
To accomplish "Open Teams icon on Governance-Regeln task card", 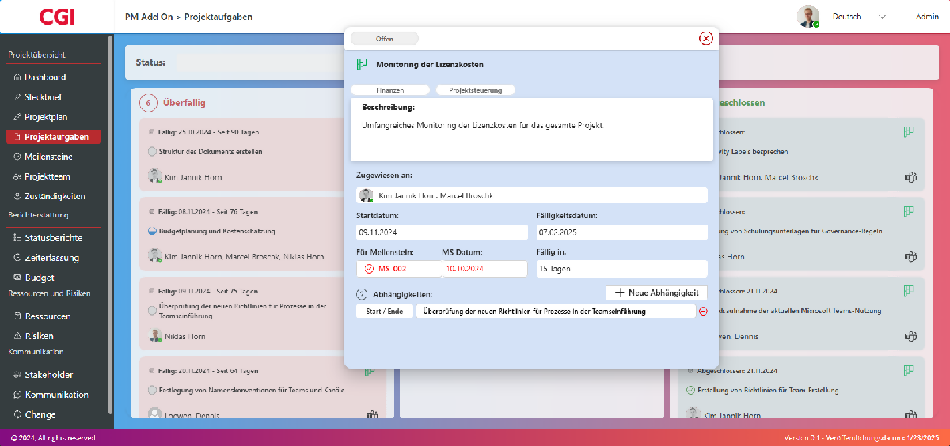I will click(910, 256).
